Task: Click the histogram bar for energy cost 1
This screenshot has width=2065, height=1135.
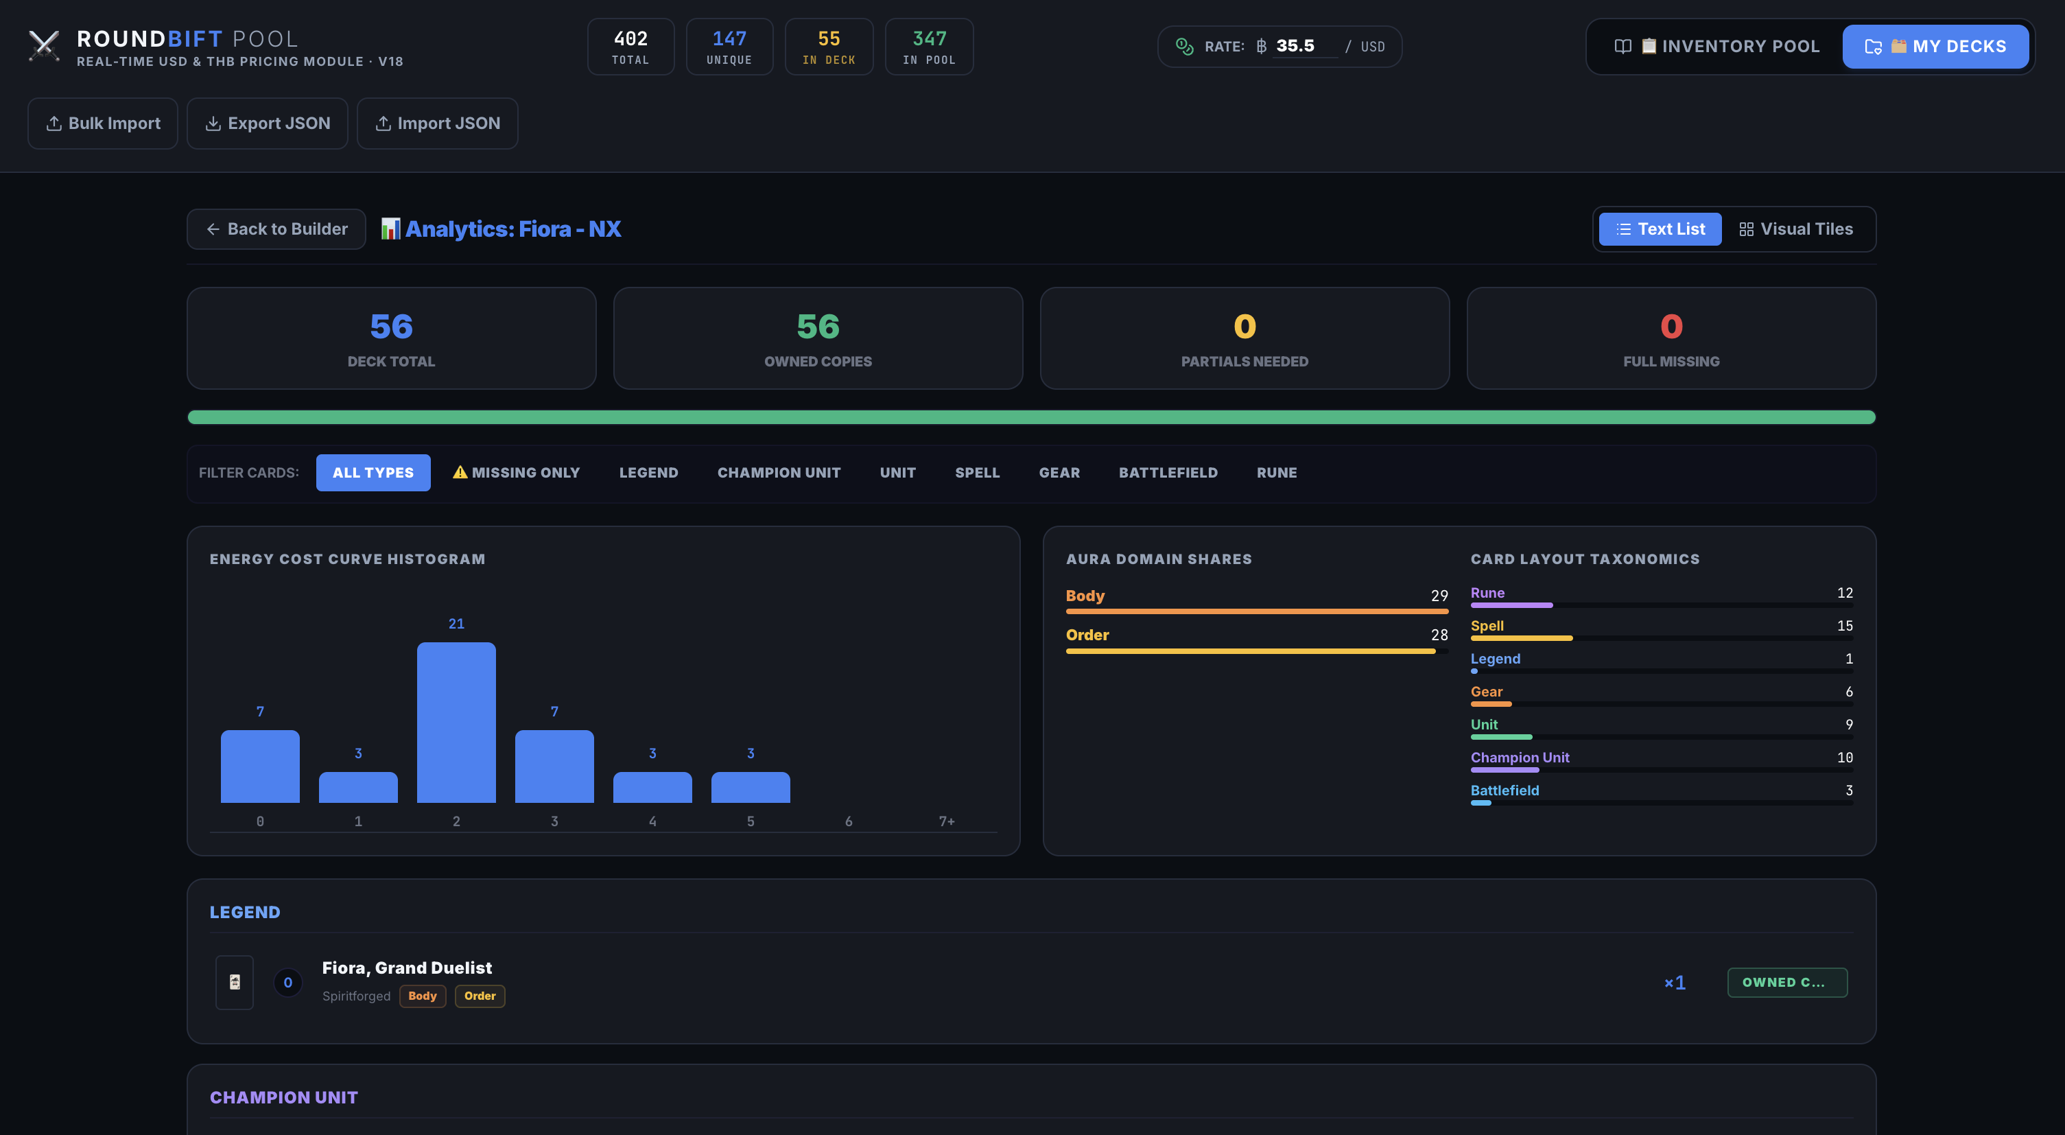Action: coord(357,787)
